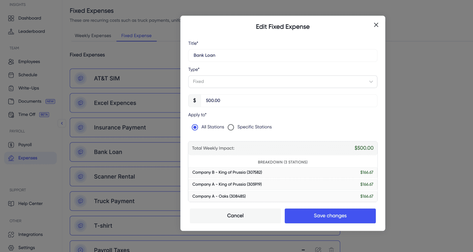
Task: Open Leaderboard from the sidebar
Action: [32, 31]
